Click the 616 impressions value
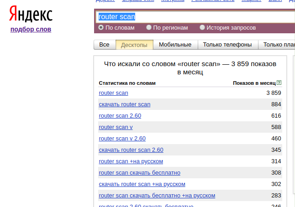 276,116
